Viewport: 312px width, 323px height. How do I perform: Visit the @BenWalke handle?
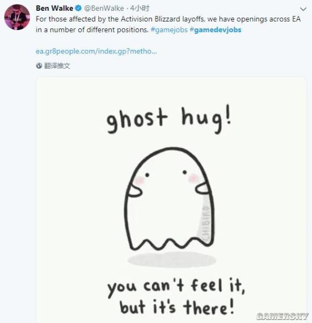104,9
